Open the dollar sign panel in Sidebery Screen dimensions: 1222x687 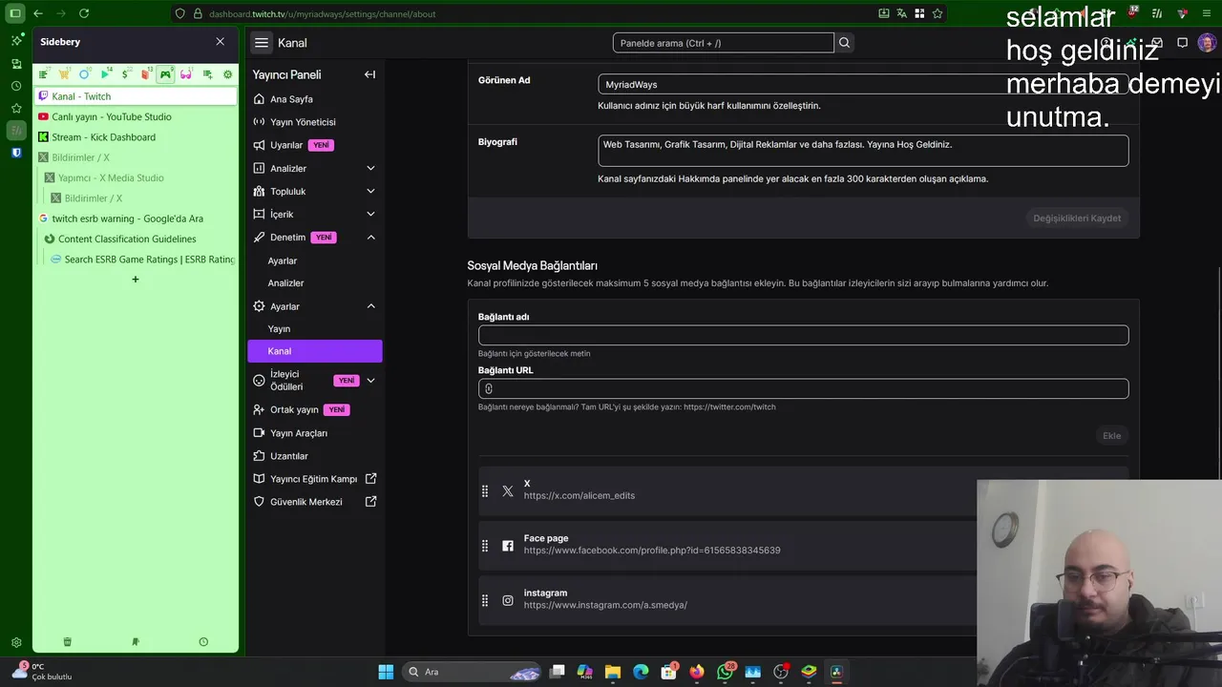pyautogui.click(x=125, y=74)
